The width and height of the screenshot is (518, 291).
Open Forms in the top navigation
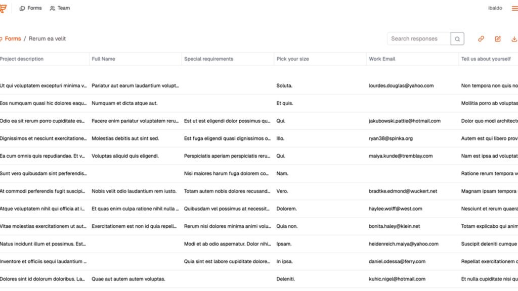[x=30, y=8]
